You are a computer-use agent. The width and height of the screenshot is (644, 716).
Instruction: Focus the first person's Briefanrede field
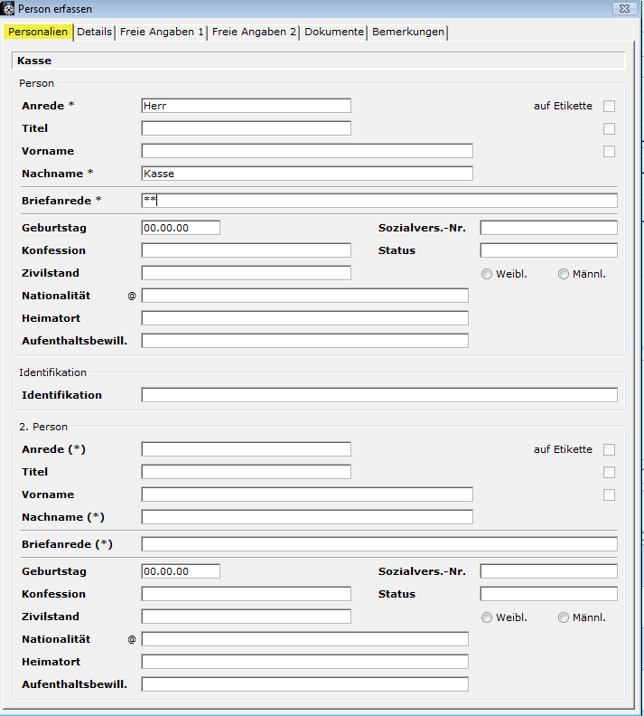379,201
